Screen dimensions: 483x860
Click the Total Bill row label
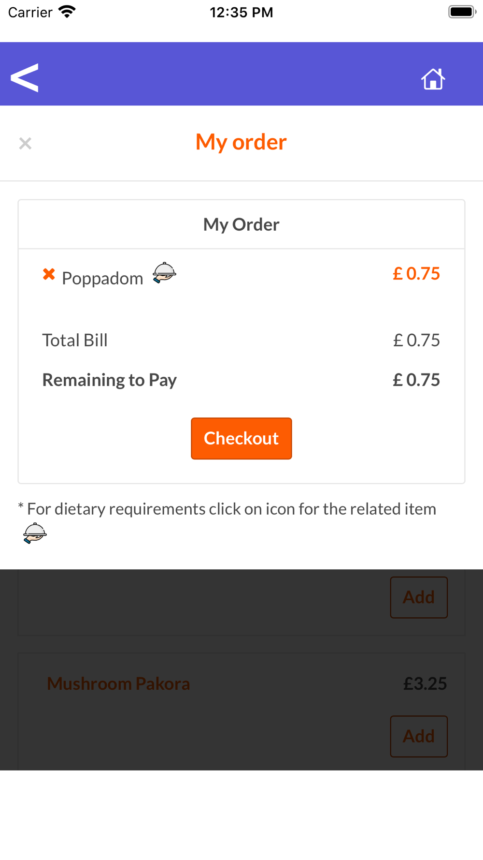tap(75, 340)
